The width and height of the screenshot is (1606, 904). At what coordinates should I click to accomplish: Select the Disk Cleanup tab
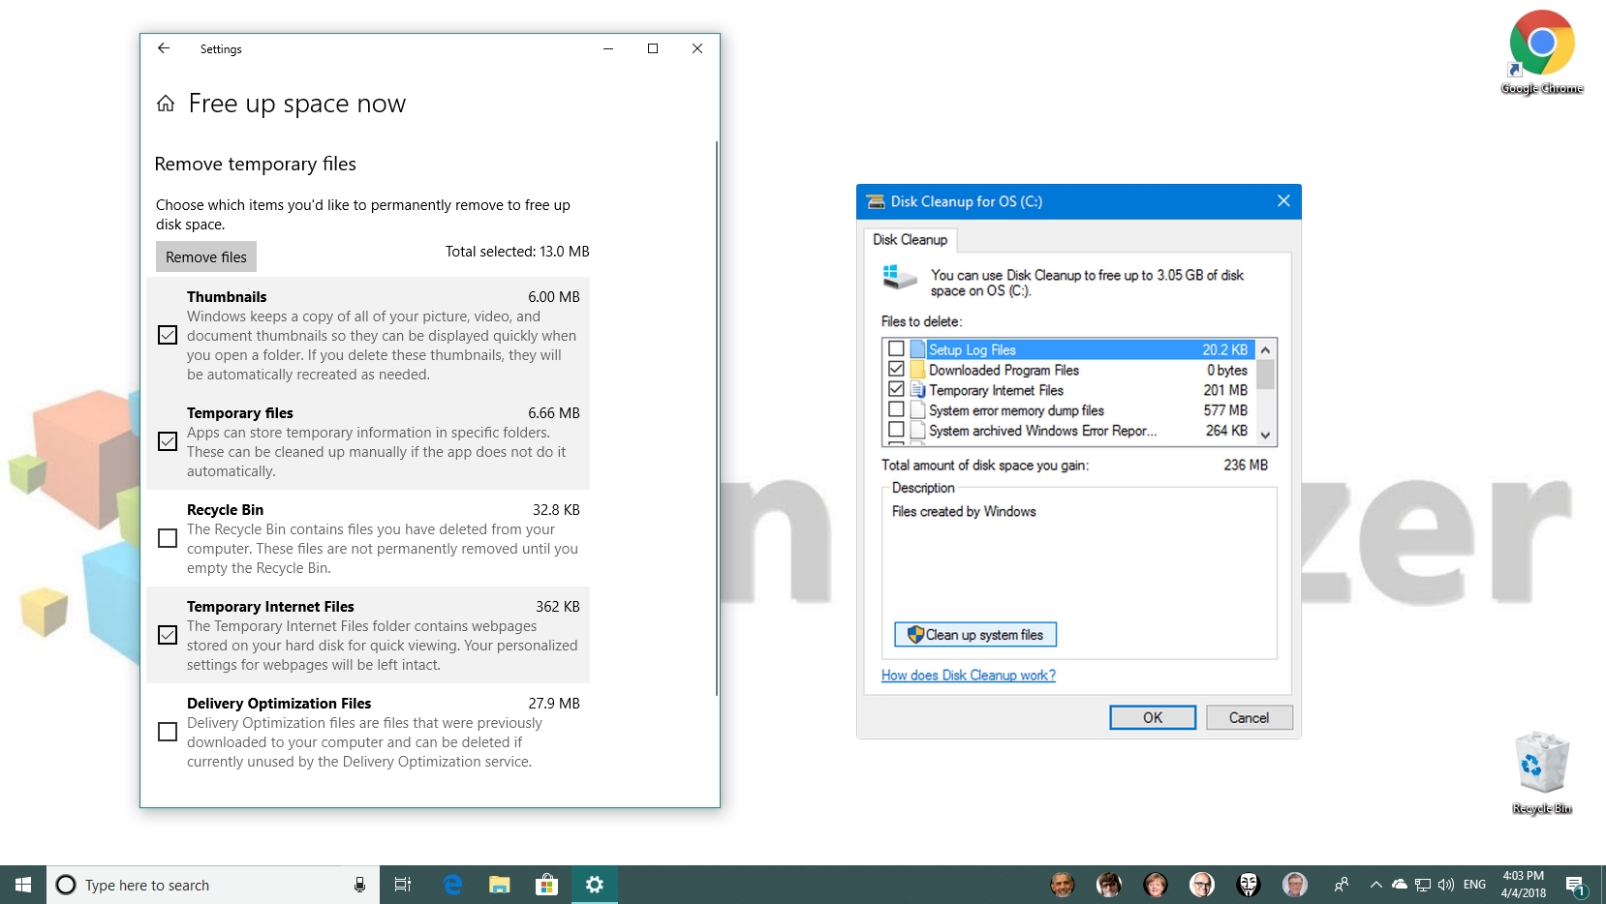[x=910, y=240]
